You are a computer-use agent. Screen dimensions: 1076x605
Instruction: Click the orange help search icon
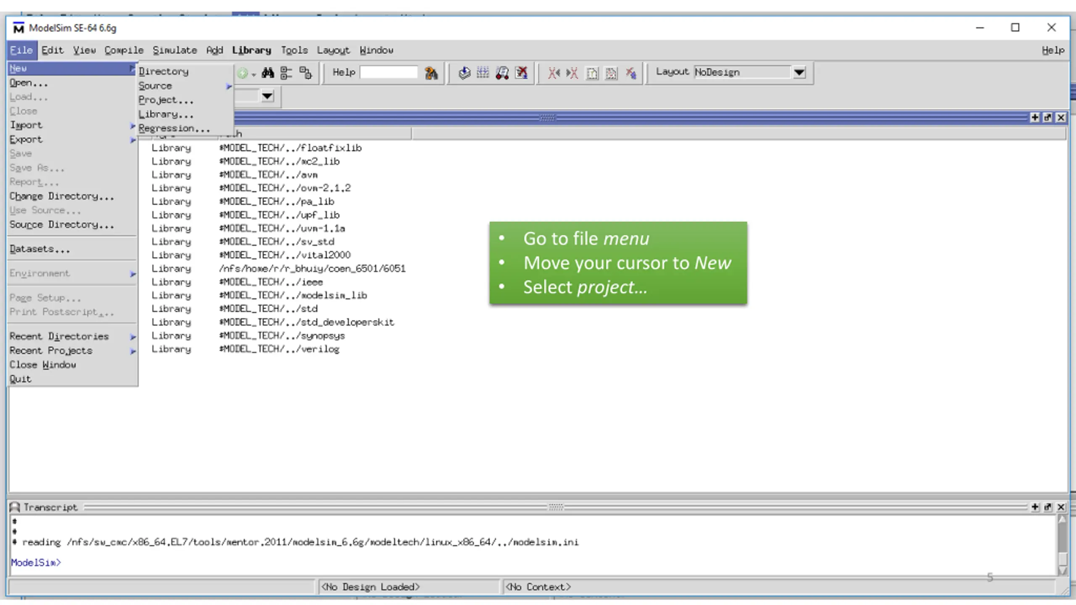coord(431,73)
